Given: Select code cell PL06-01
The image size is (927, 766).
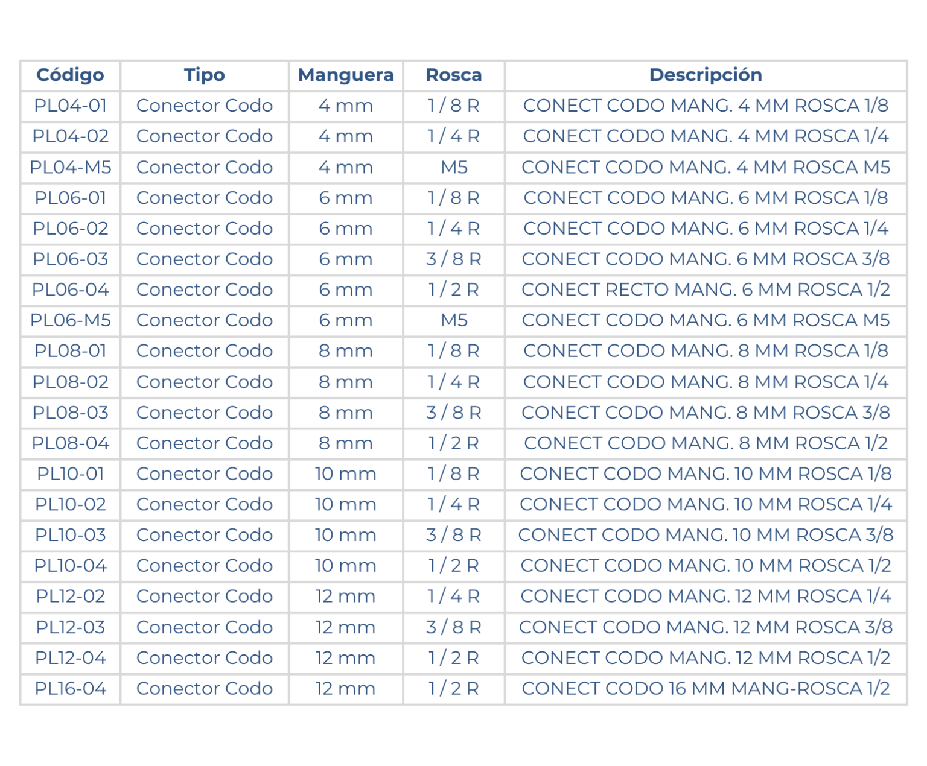Looking at the screenshot, I should [x=71, y=198].
